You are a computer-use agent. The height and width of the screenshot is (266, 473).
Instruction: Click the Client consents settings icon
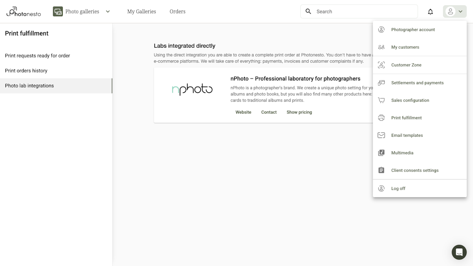[x=381, y=170]
